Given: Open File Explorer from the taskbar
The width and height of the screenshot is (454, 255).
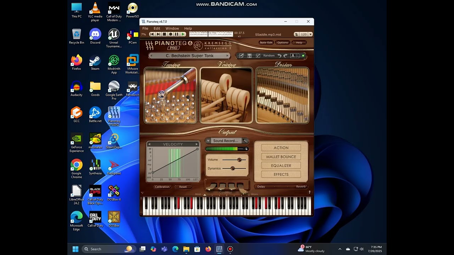Looking at the screenshot, I should tap(186, 249).
